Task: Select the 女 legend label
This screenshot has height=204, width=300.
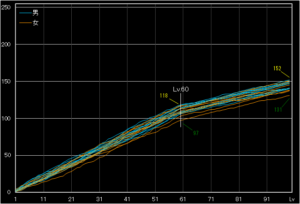Action: click(x=36, y=23)
